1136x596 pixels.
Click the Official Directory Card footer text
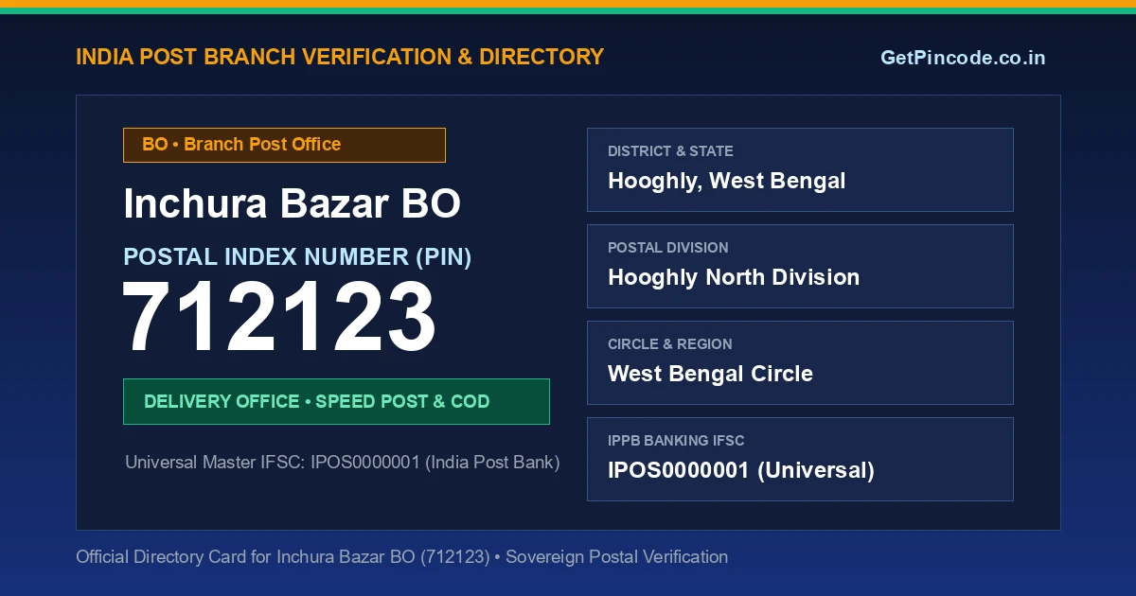point(402,557)
